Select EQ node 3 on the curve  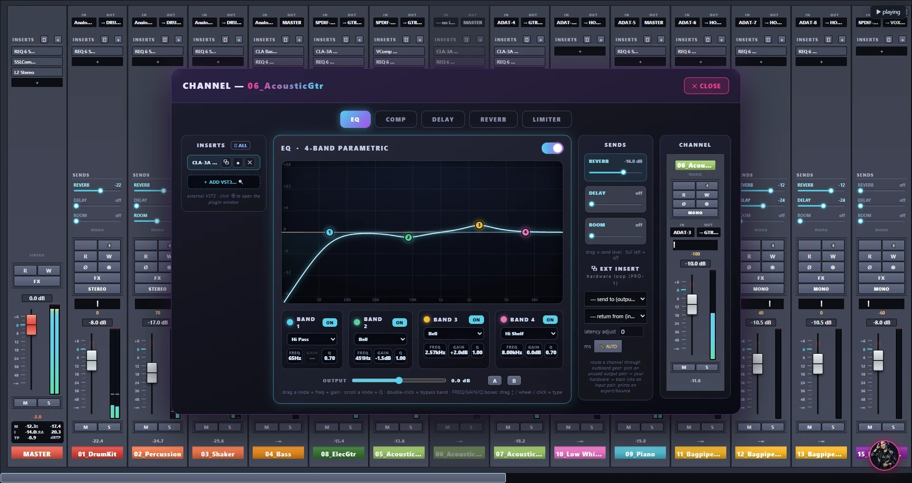pos(479,225)
